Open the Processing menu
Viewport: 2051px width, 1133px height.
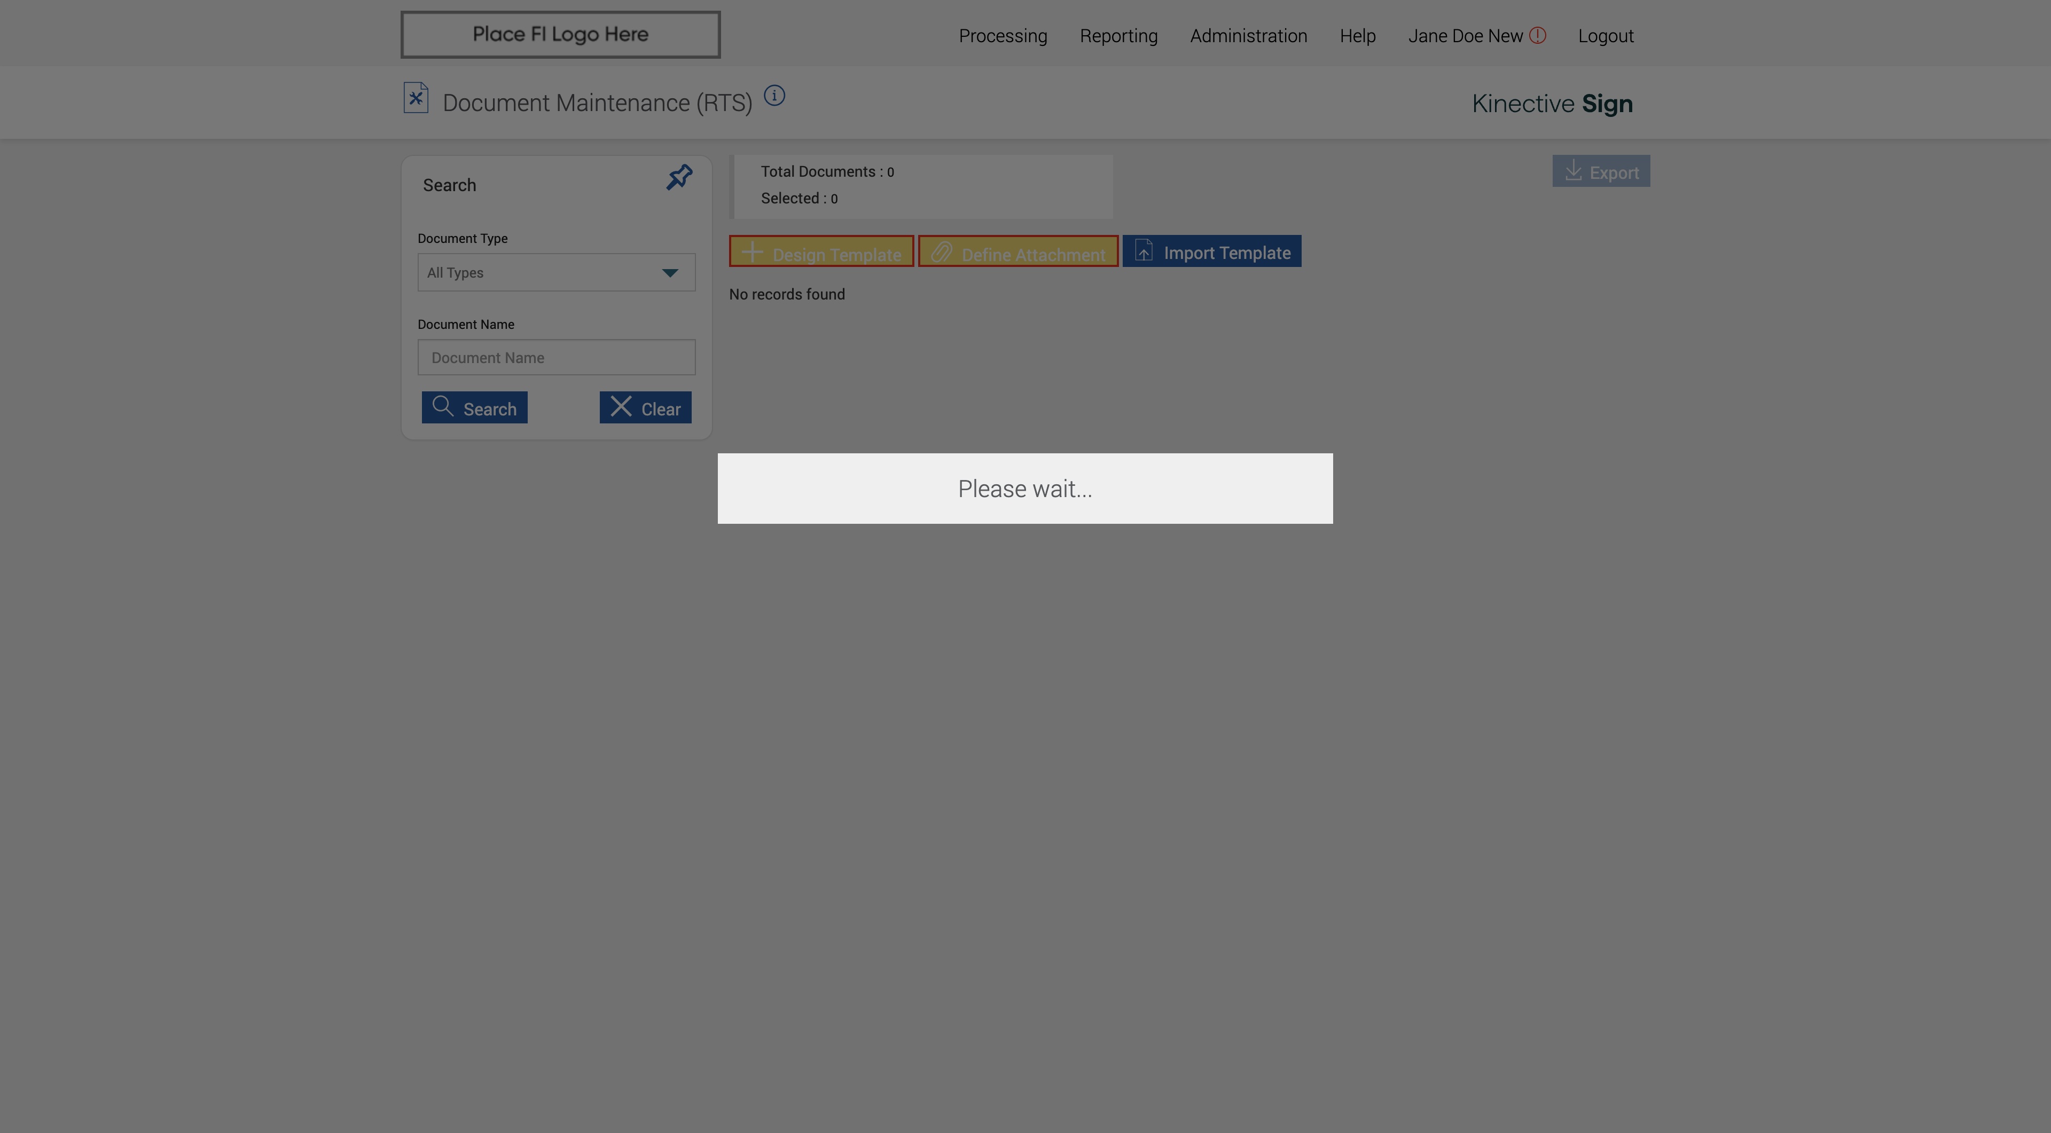click(x=1003, y=37)
